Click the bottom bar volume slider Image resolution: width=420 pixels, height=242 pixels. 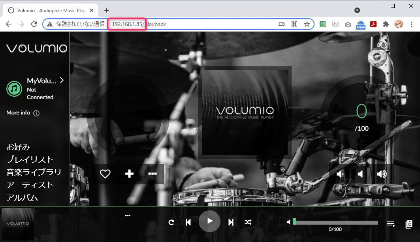pyautogui.click(x=335, y=222)
